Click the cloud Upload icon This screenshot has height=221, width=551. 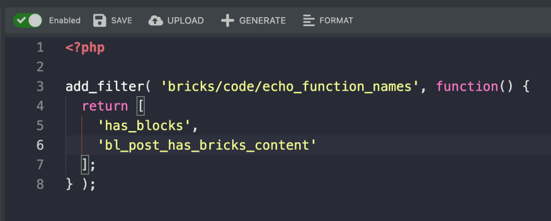(156, 20)
